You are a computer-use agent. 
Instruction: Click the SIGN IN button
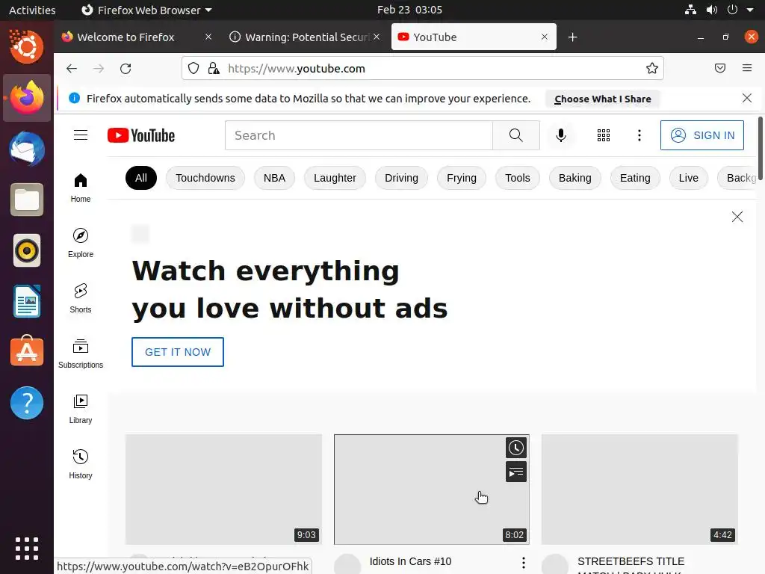(702, 135)
